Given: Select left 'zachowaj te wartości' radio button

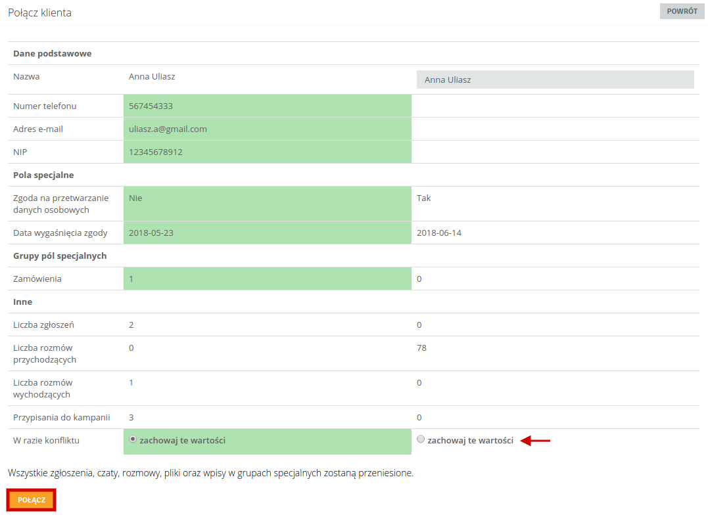Looking at the screenshot, I should (x=133, y=439).
